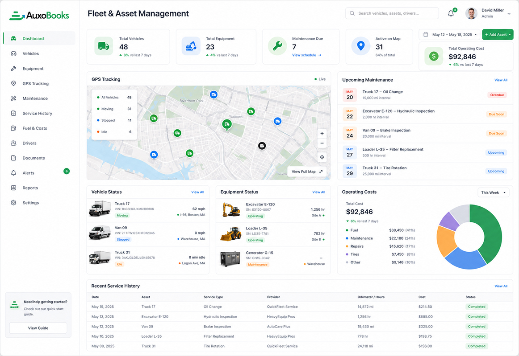The height and width of the screenshot is (356, 519).
Task: Click the Truck 17 thumbnail in Vehicle Status
Action: 100,209
